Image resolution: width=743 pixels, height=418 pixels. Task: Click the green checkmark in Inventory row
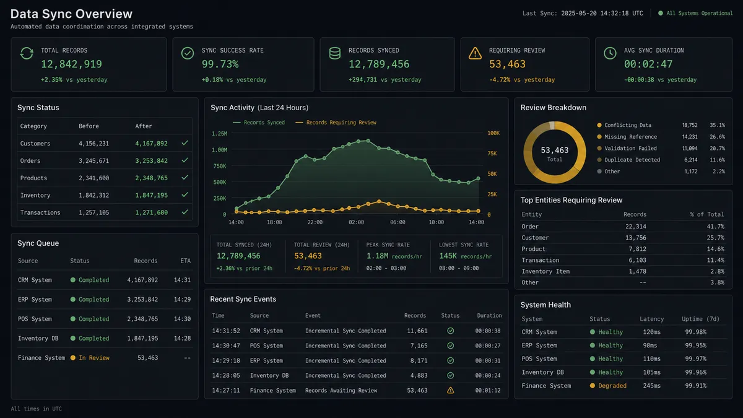point(184,195)
